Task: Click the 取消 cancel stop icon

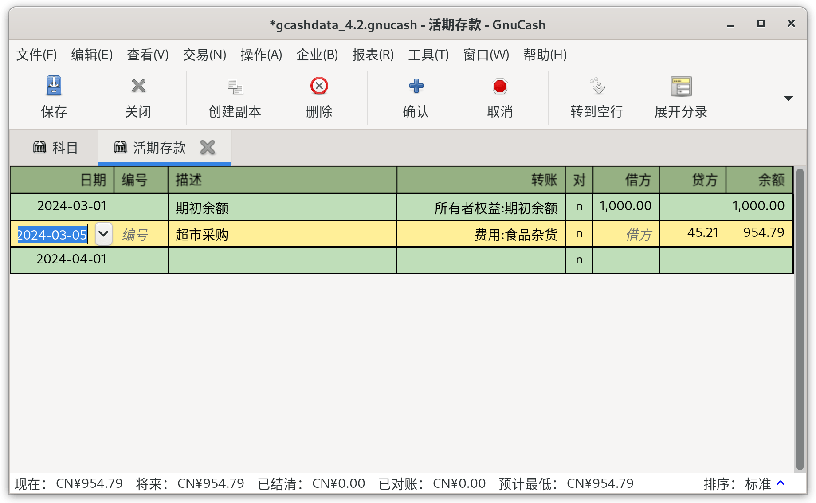Action: (x=500, y=86)
